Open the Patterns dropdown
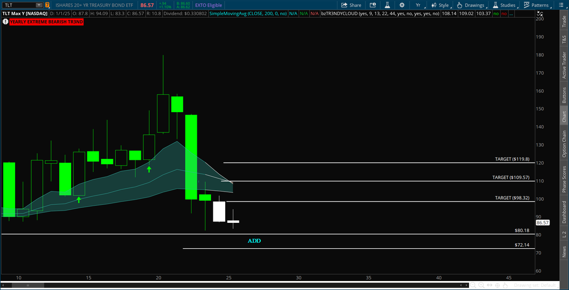Image resolution: width=569 pixels, height=290 pixels. (537, 5)
